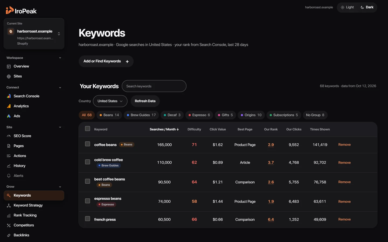Switch to Light theme
Image resolution: width=388 pixels, height=242 pixels.
coord(347,7)
